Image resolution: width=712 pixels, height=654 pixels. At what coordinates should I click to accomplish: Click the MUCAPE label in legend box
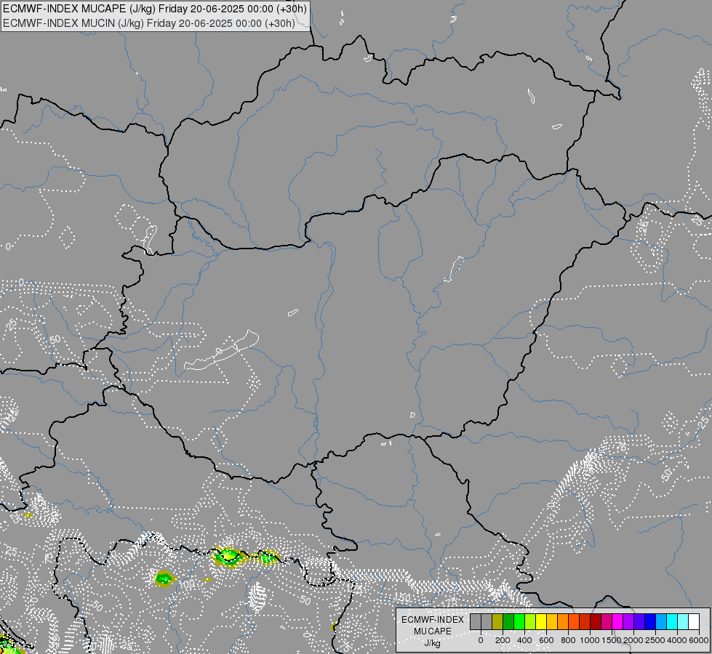(x=433, y=631)
